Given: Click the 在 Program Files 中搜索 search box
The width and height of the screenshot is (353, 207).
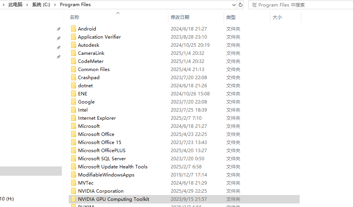Looking at the screenshot, I should (302, 5).
